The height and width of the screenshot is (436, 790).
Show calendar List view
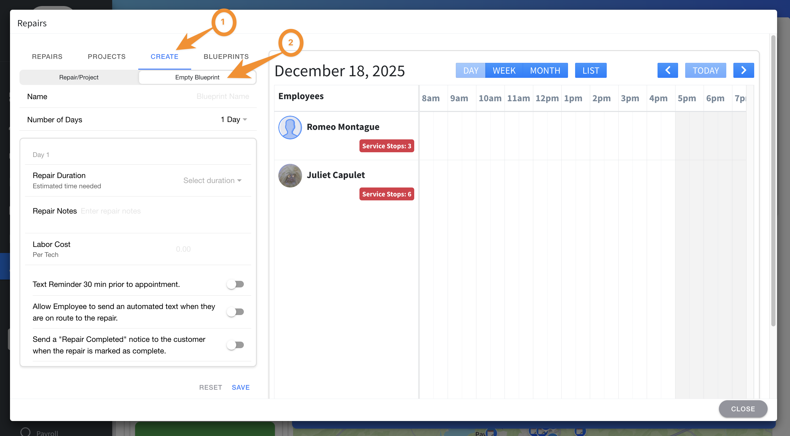point(590,70)
